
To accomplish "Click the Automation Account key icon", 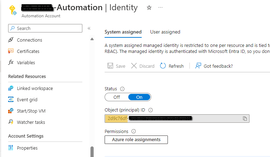I will (13, 10).
